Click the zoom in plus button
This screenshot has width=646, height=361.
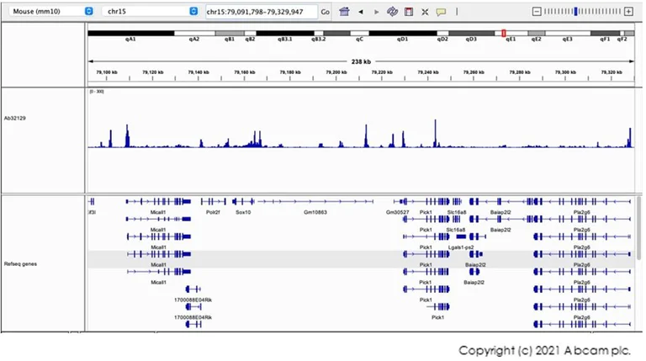(627, 12)
